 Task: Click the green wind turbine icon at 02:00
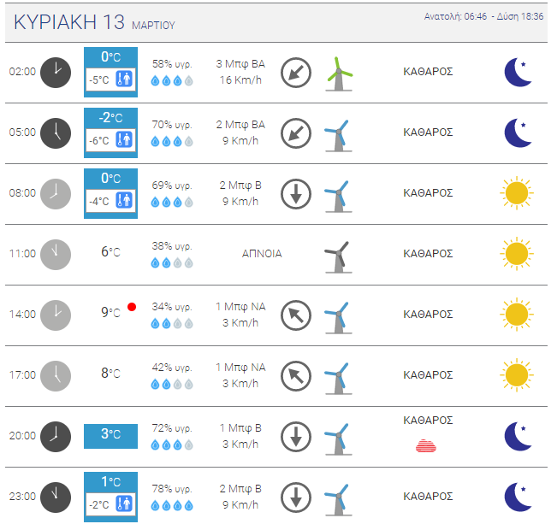point(339,74)
